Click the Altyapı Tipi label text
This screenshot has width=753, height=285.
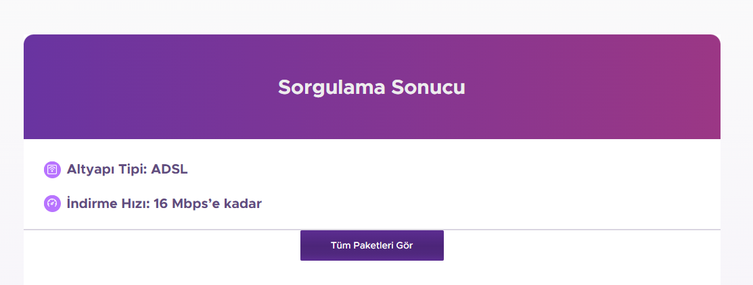[x=107, y=170]
